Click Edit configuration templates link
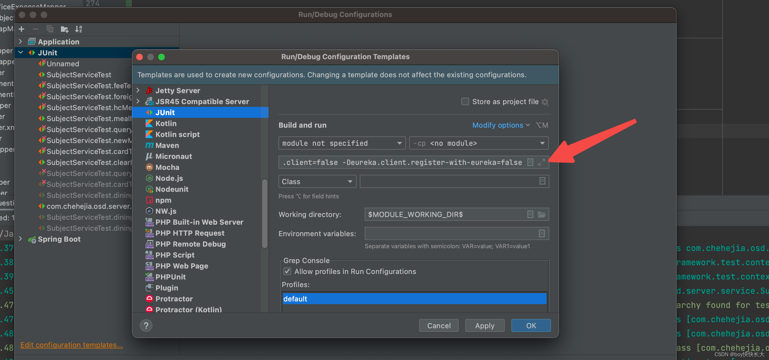 click(x=72, y=345)
